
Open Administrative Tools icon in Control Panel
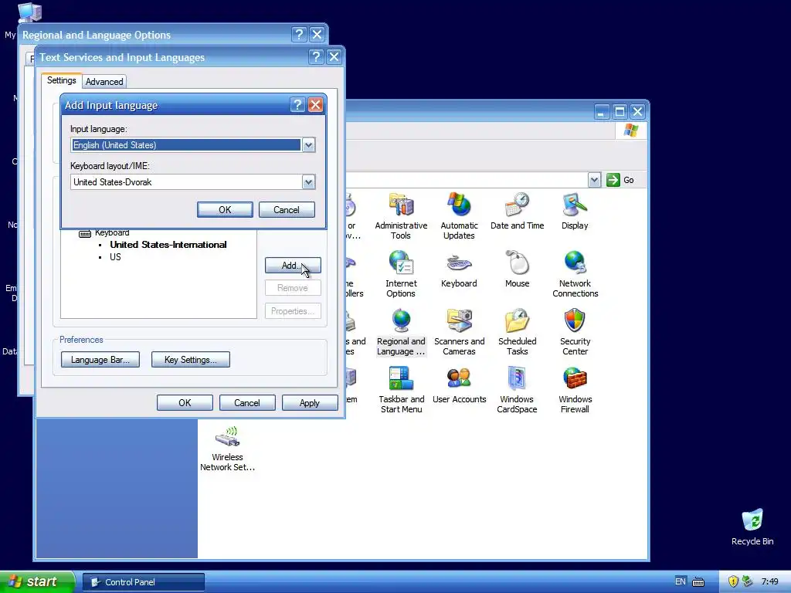click(401, 216)
